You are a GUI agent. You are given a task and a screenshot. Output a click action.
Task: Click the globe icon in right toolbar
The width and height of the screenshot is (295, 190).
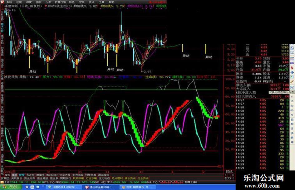[292, 47]
